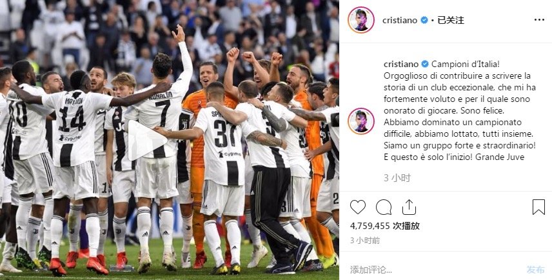This screenshot has width=552, height=280.
Task: Open the three-dot more options menu
Action: (539, 20)
